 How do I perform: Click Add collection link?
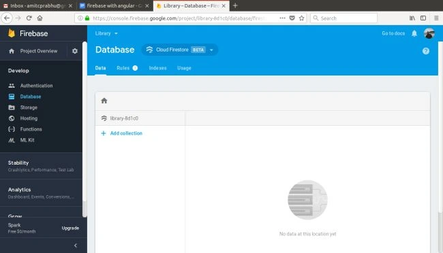pos(126,133)
